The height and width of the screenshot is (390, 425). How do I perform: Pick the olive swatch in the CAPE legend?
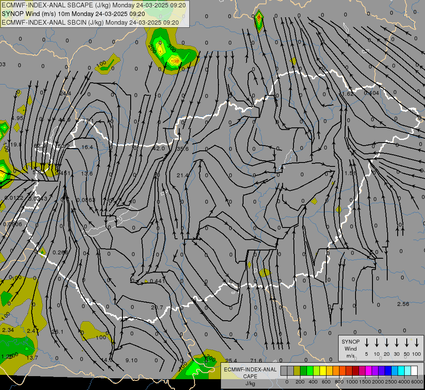click(297, 371)
